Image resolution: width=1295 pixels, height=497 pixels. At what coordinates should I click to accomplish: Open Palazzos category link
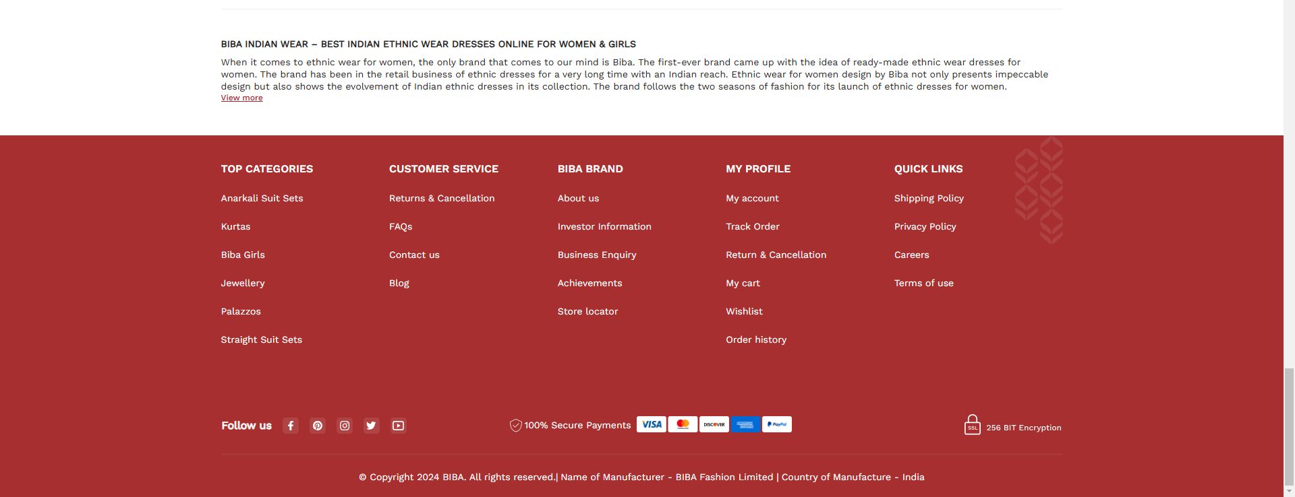pos(241,311)
